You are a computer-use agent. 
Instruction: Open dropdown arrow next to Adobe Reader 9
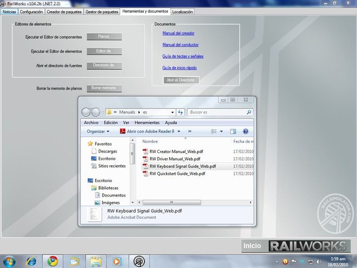pos(179,132)
